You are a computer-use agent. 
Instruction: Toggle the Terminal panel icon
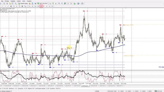(x=13, y=3)
